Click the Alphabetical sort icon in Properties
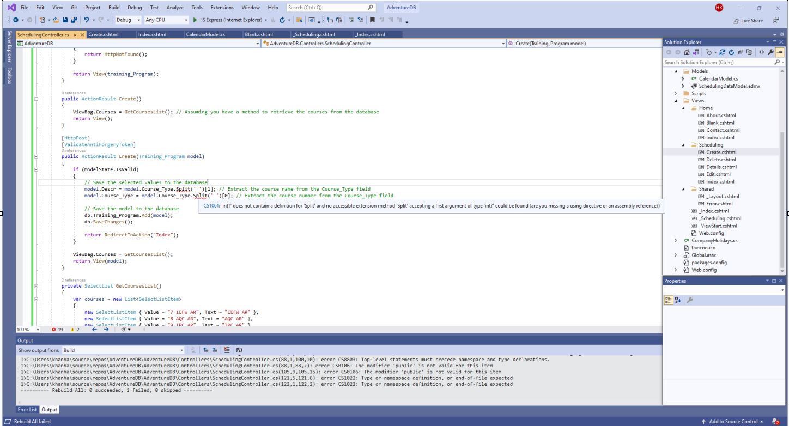Viewport: 789px width, 426px height. (x=678, y=300)
